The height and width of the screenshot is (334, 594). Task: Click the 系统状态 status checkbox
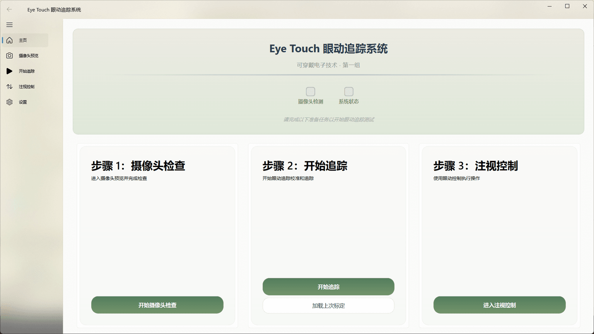click(349, 92)
